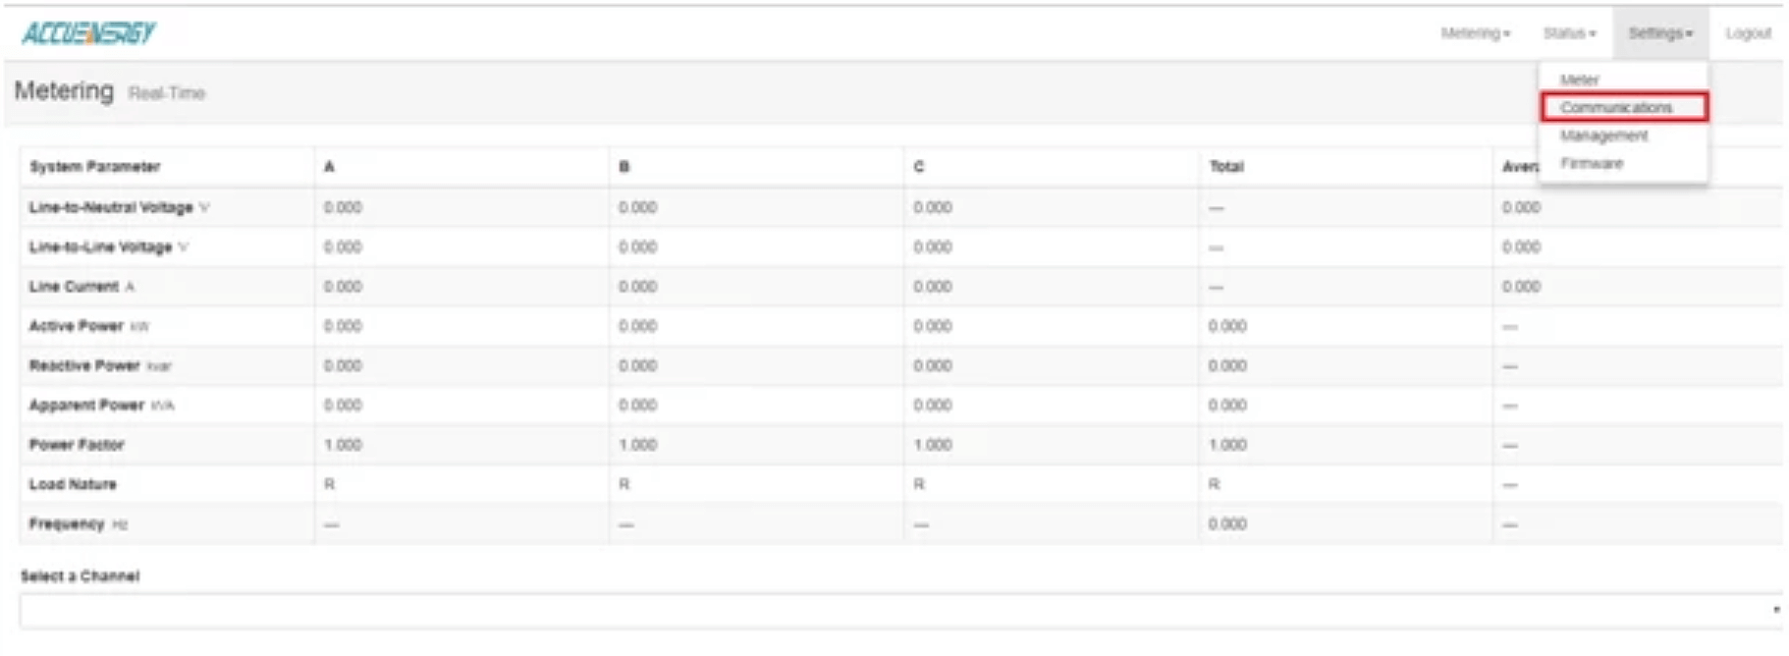Click the phase B column header

pyautogui.click(x=624, y=167)
